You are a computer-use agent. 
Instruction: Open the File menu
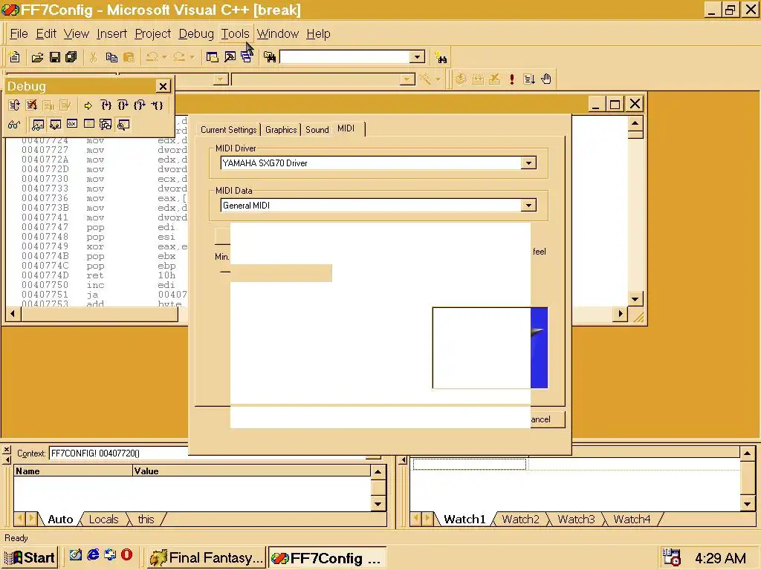pos(19,34)
